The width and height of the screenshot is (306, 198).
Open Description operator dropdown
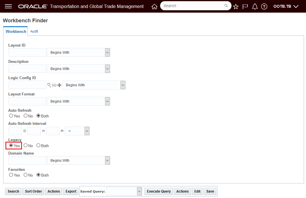coord(78,69)
